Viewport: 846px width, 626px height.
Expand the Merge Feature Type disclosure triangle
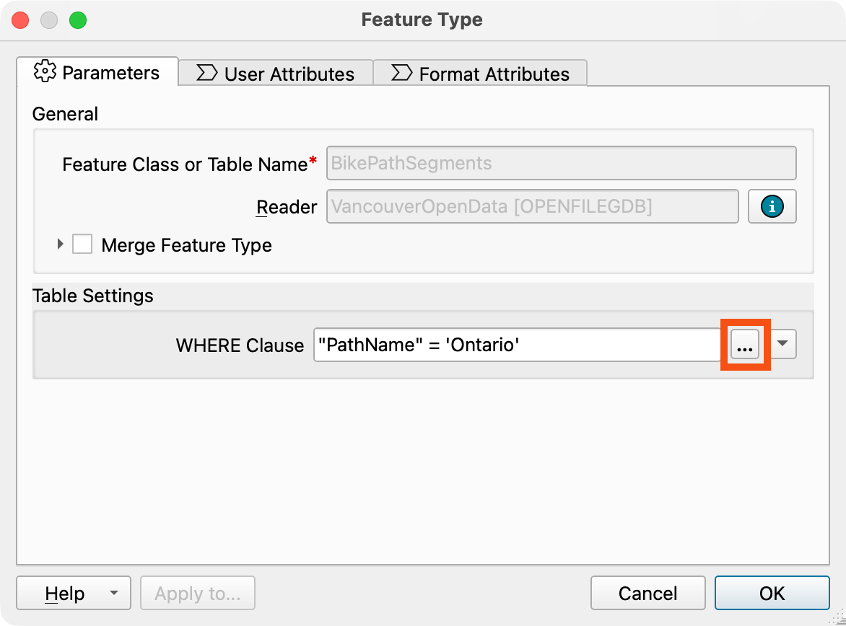61,244
